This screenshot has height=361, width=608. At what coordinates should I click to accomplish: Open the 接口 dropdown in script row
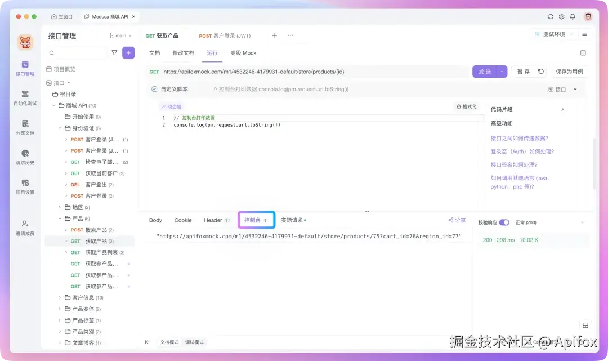coord(562,89)
